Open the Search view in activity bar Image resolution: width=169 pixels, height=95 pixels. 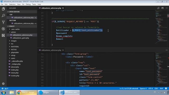[3, 16]
